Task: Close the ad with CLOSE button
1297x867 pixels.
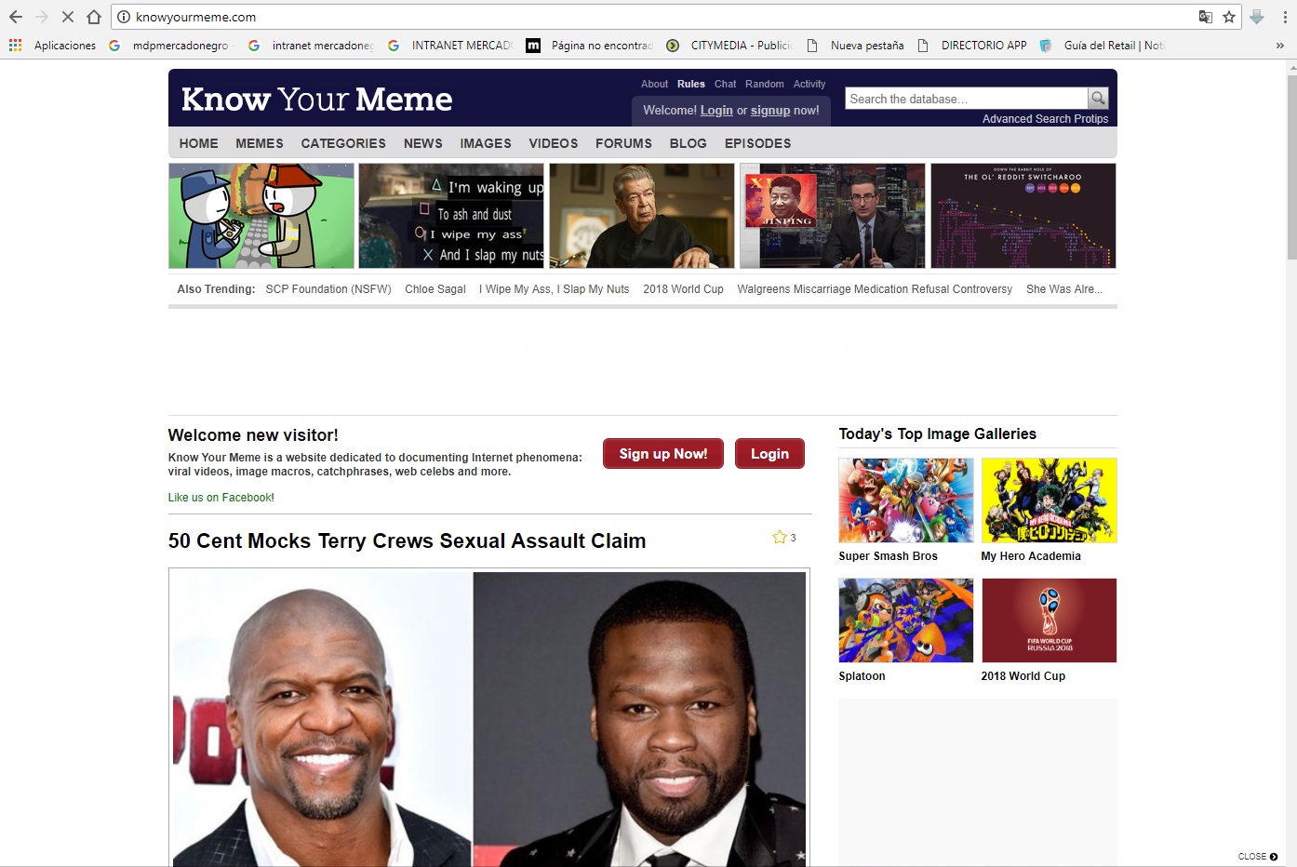Action: [1258, 857]
